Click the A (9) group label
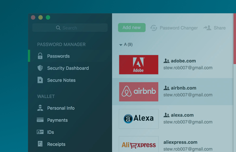 point(128,45)
